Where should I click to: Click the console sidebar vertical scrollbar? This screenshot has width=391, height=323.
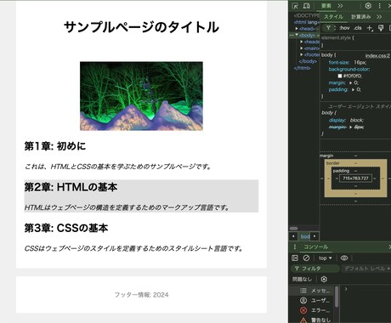(x=337, y=297)
